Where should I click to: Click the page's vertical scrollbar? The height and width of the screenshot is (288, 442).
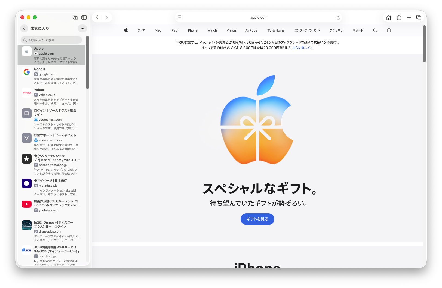pyautogui.click(x=424, y=44)
